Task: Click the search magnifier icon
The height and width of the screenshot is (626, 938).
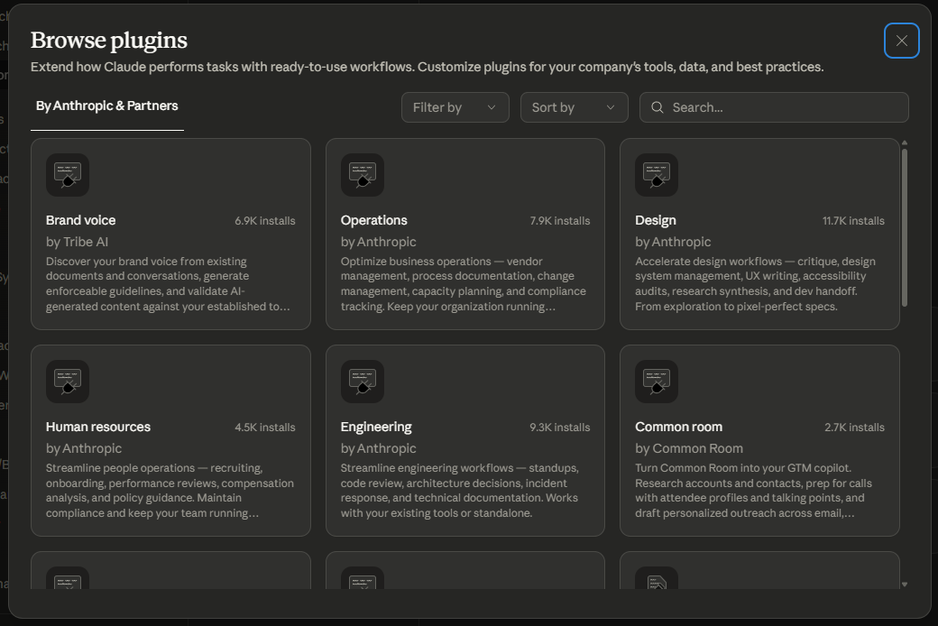Action: [657, 107]
